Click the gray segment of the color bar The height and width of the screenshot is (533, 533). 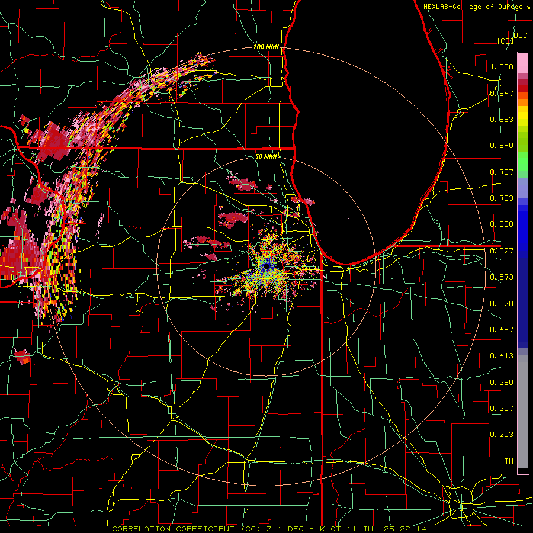coord(523,412)
